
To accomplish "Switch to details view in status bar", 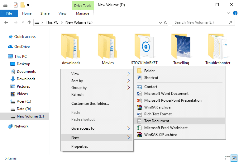I will tap(228, 158).
